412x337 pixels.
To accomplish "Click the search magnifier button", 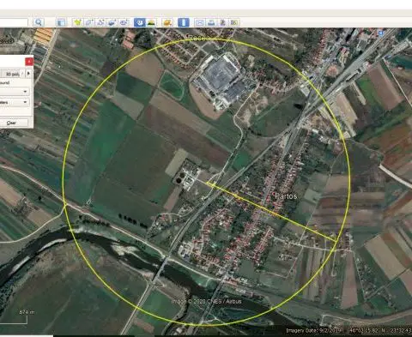I will tap(38, 22).
